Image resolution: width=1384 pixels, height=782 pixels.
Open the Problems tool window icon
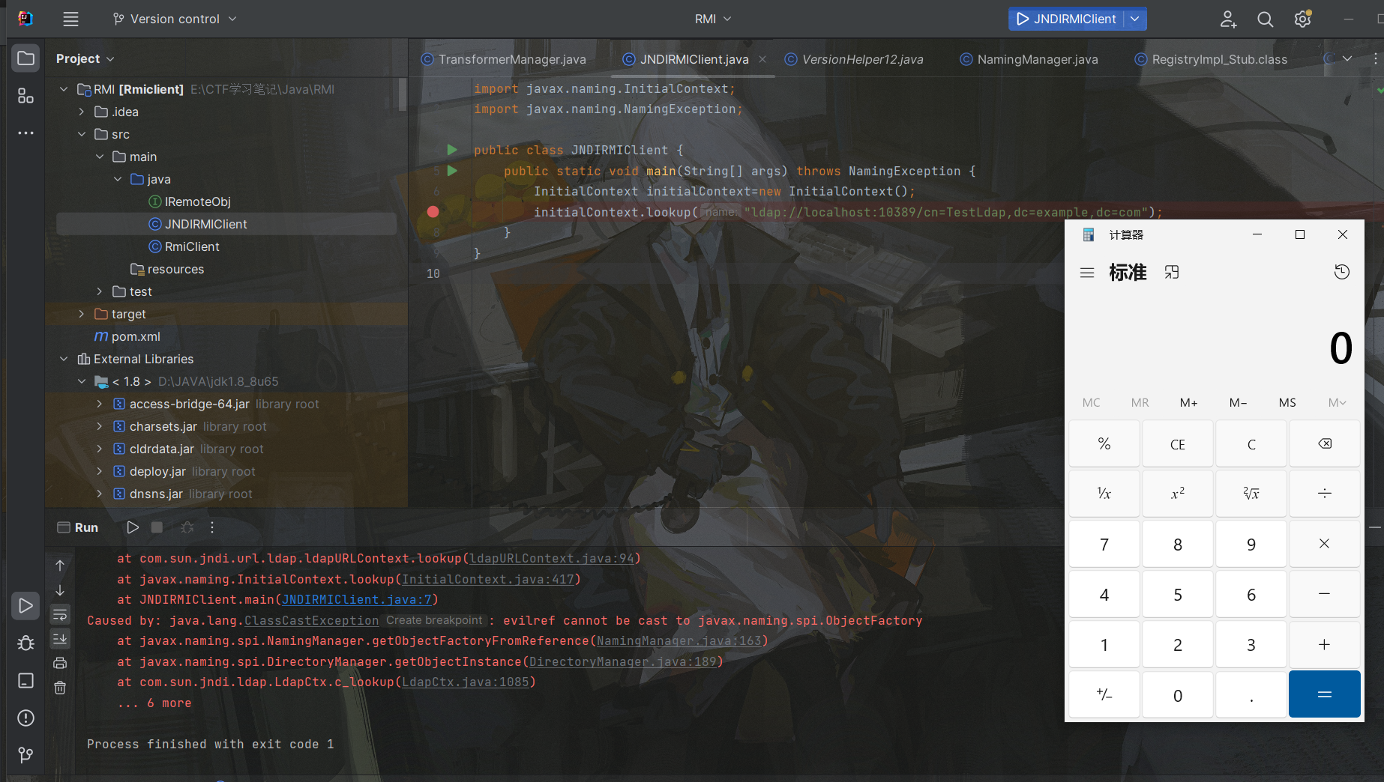point(25,718)
